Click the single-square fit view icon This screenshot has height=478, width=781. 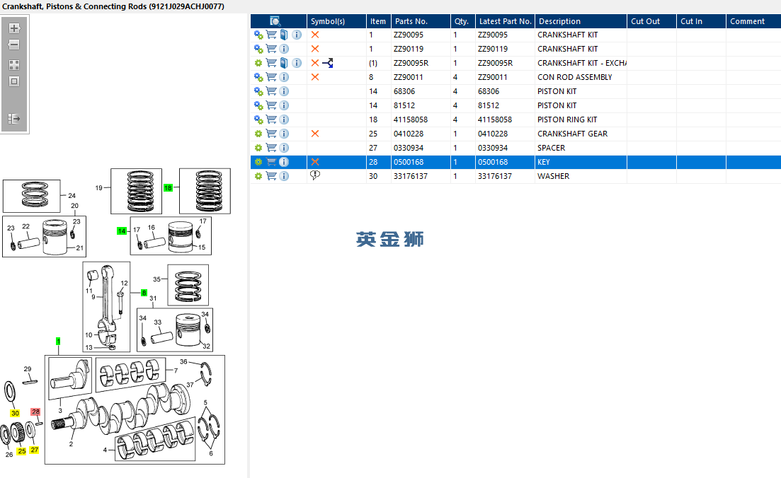click(14, 81)
